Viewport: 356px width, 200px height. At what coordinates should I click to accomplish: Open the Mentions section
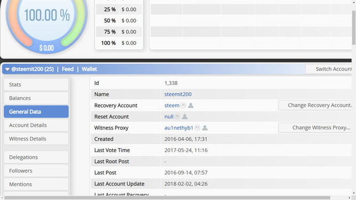click(x=36, y=184)
